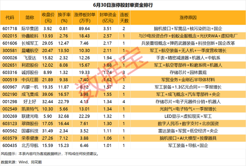Click stock code 300581
This screenshot has height=166, width=246.
click(10, 51)
